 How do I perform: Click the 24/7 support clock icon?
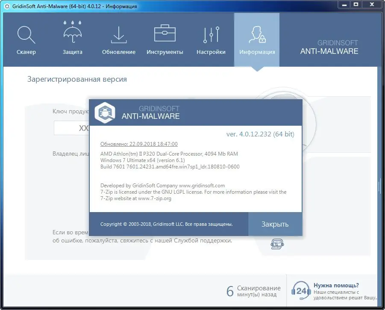tap(301, 291)
